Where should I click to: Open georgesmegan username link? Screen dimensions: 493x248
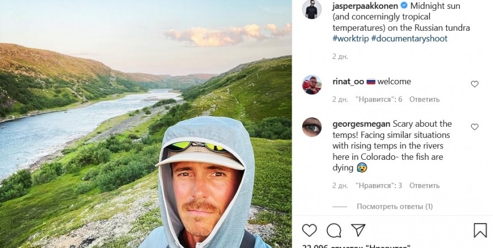(x=361, y=123)
